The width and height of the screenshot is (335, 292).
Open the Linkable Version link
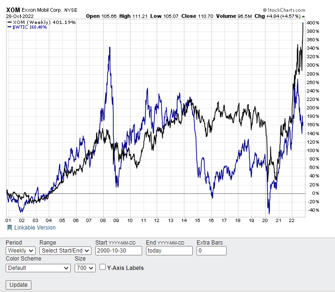coord(35,228)
